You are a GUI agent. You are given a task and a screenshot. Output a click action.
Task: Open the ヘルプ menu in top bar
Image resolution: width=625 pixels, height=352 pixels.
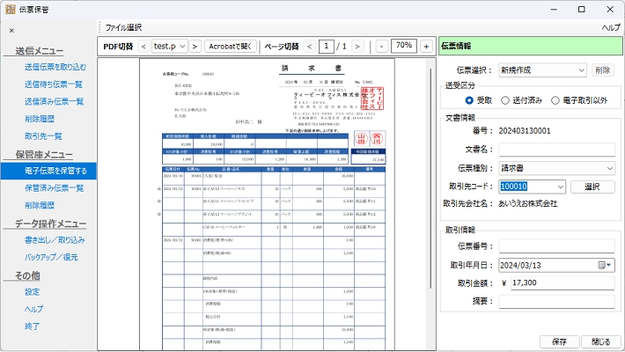(x=610, y=27)
